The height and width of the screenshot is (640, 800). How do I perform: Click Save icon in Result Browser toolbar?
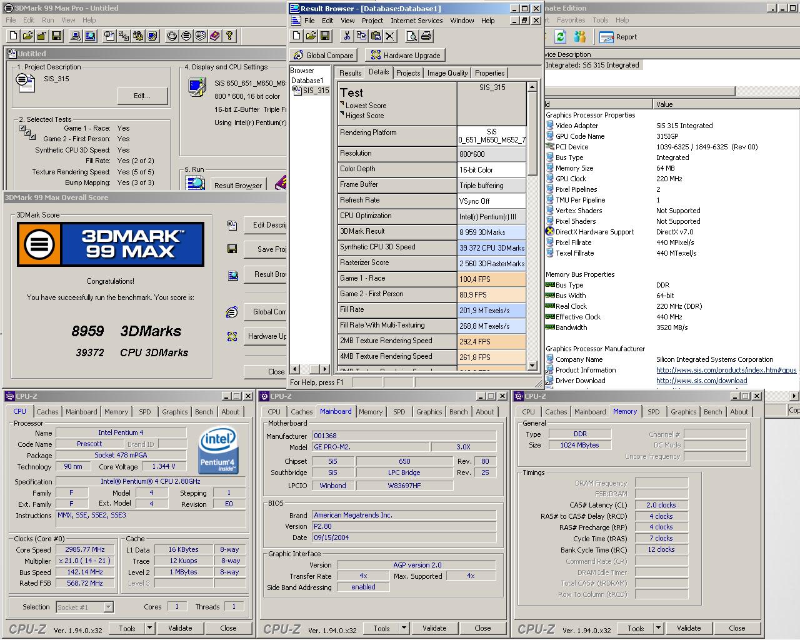pyautogui.click(x=326, y=36)
